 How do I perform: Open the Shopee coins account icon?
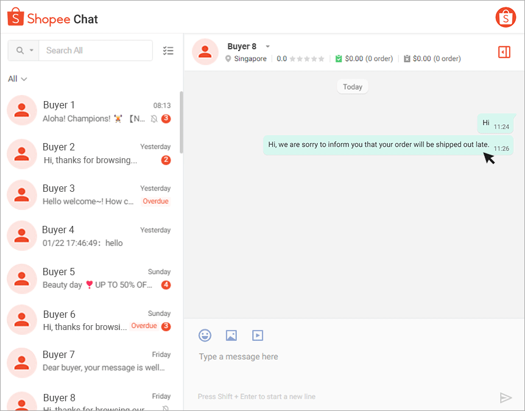506,17
